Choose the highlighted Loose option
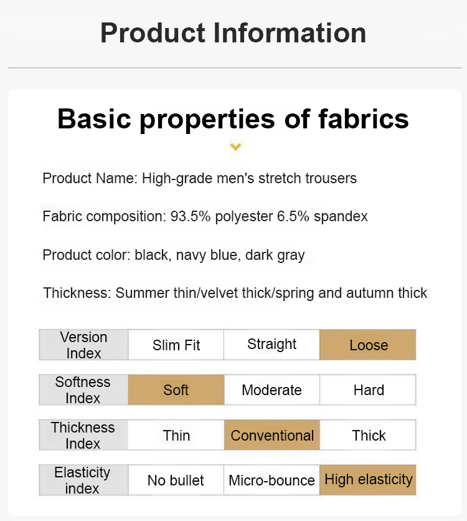This screenshot has height=521, width=467. coord(368,345)
